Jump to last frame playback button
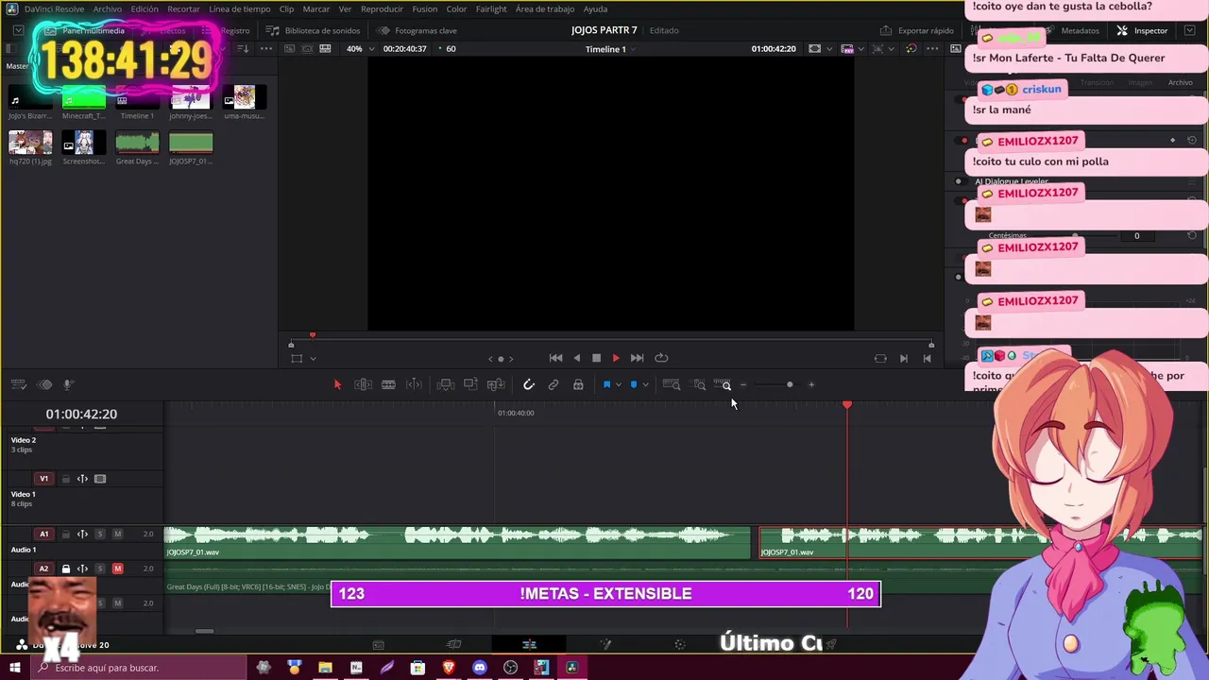This screenshot has height=680, width=1209. [x=637, y=358]
